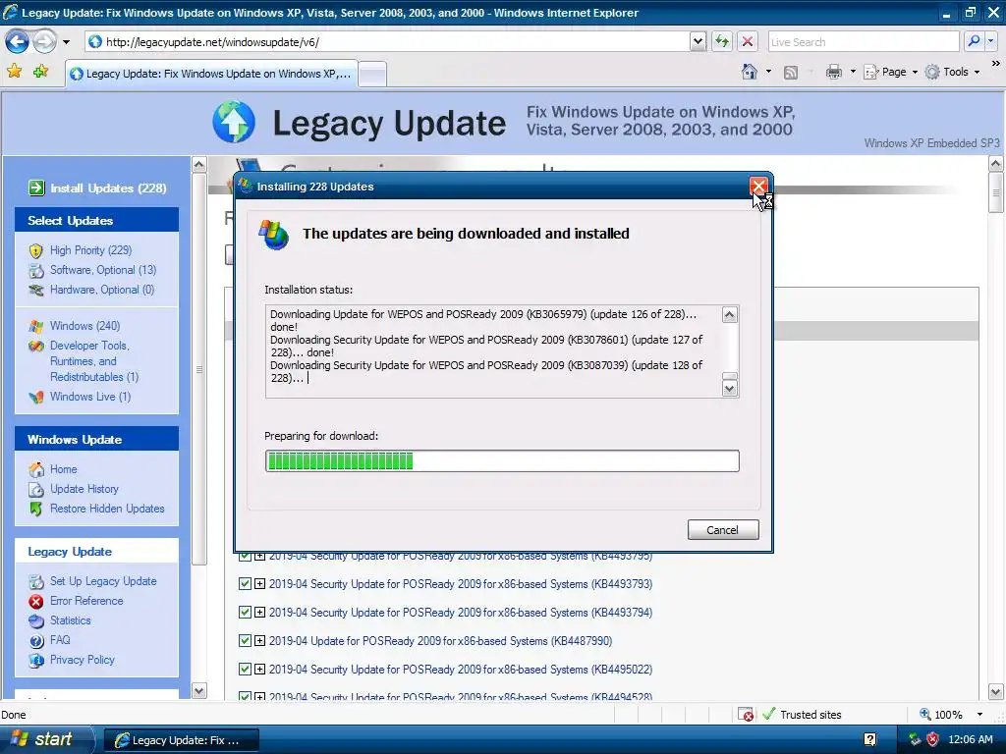Open the Statistics link

(x=71, y=620)
